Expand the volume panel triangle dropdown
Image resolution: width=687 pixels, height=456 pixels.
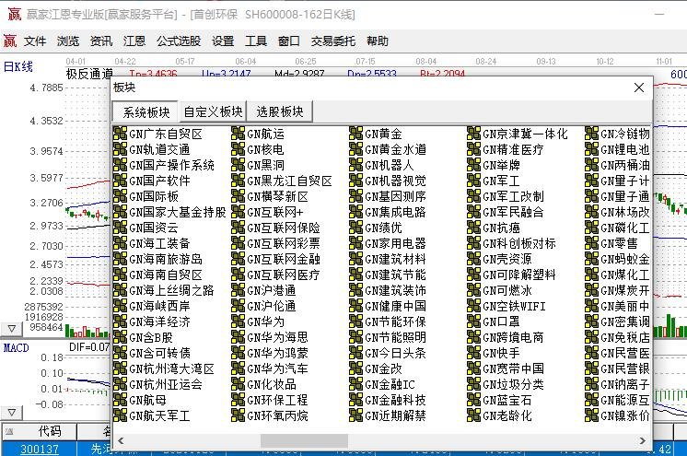[x=12, y=328]
